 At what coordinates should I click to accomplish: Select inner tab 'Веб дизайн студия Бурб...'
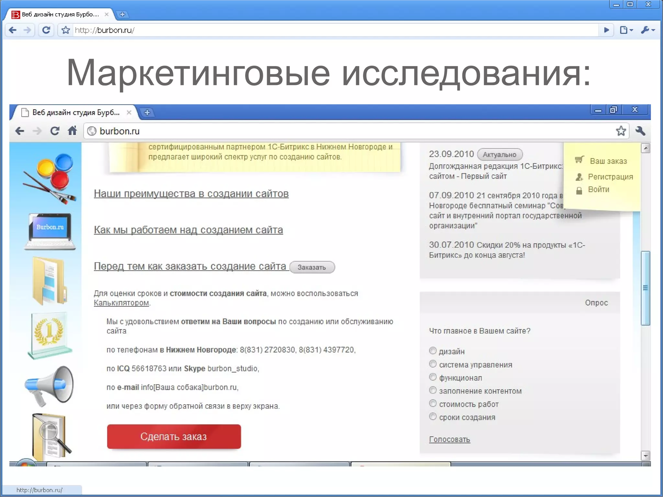tap(75, 112)
